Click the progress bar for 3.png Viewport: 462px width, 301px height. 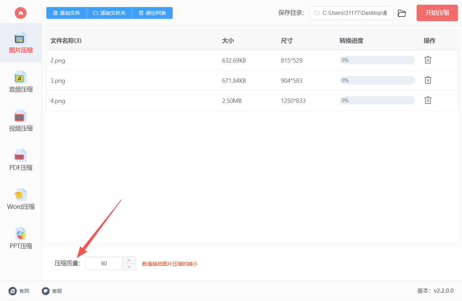[377, 80]
